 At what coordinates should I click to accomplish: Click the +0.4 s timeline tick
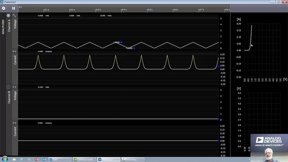pos(124,10)
